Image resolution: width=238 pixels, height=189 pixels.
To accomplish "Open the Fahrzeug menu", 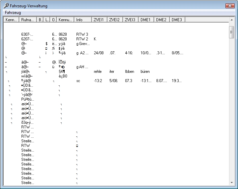I will [x=13, y=13].
